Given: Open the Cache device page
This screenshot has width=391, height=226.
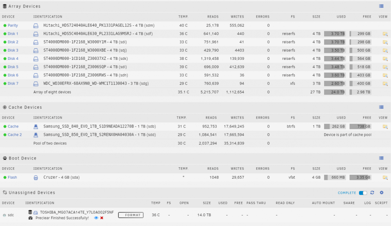Looking at the screenshot, I should click(13, 126).
